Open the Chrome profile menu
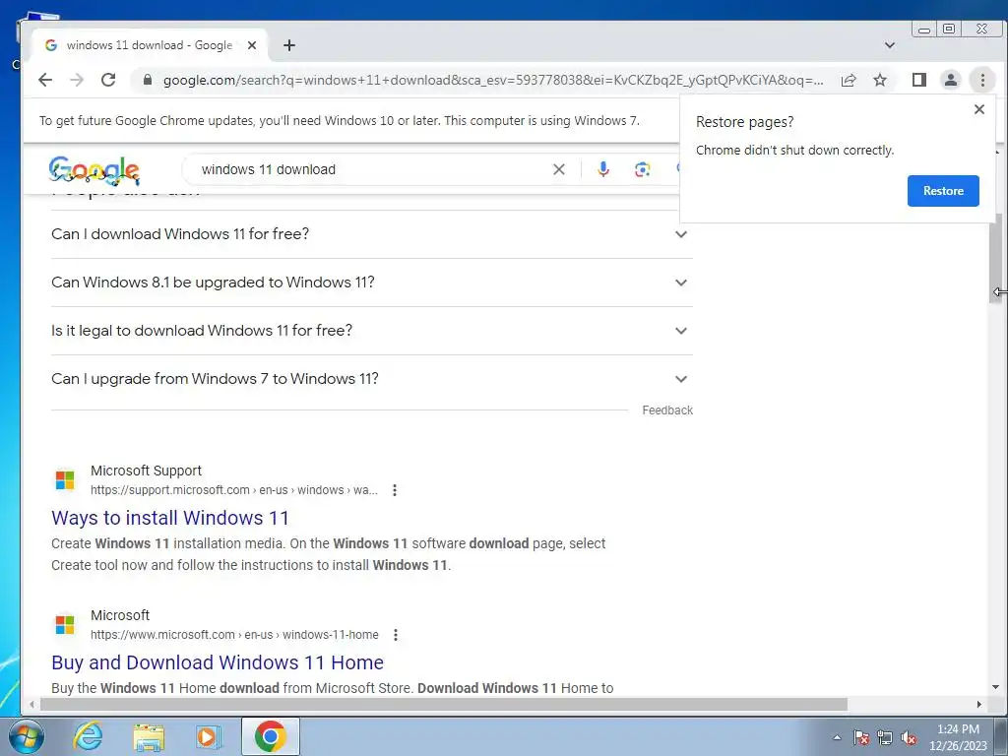This screenshot has width=1008, height=756. coord(950,80)
